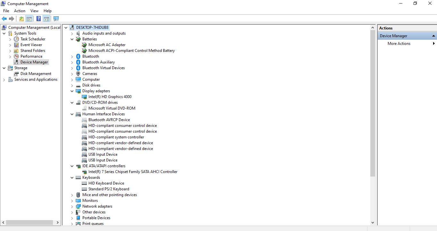Select HID-compliant system controller
This screenshot has width=437, height=231.
[116, 137]
